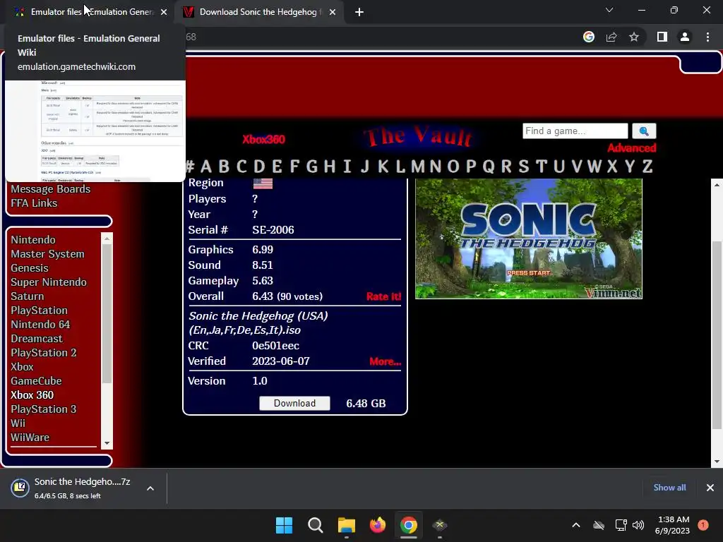
Task: Close the Download Sonic the Hedgehog tab
Action: pos(333,12)
